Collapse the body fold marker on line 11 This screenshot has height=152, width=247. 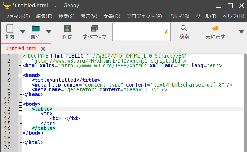pyautogui.click(x=20, y=104)
